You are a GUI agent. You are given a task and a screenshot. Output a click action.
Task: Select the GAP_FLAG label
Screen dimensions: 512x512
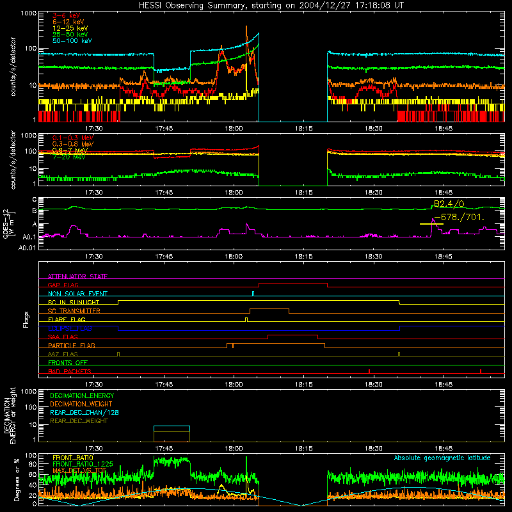pyautogui.click(x=63, y=285)
